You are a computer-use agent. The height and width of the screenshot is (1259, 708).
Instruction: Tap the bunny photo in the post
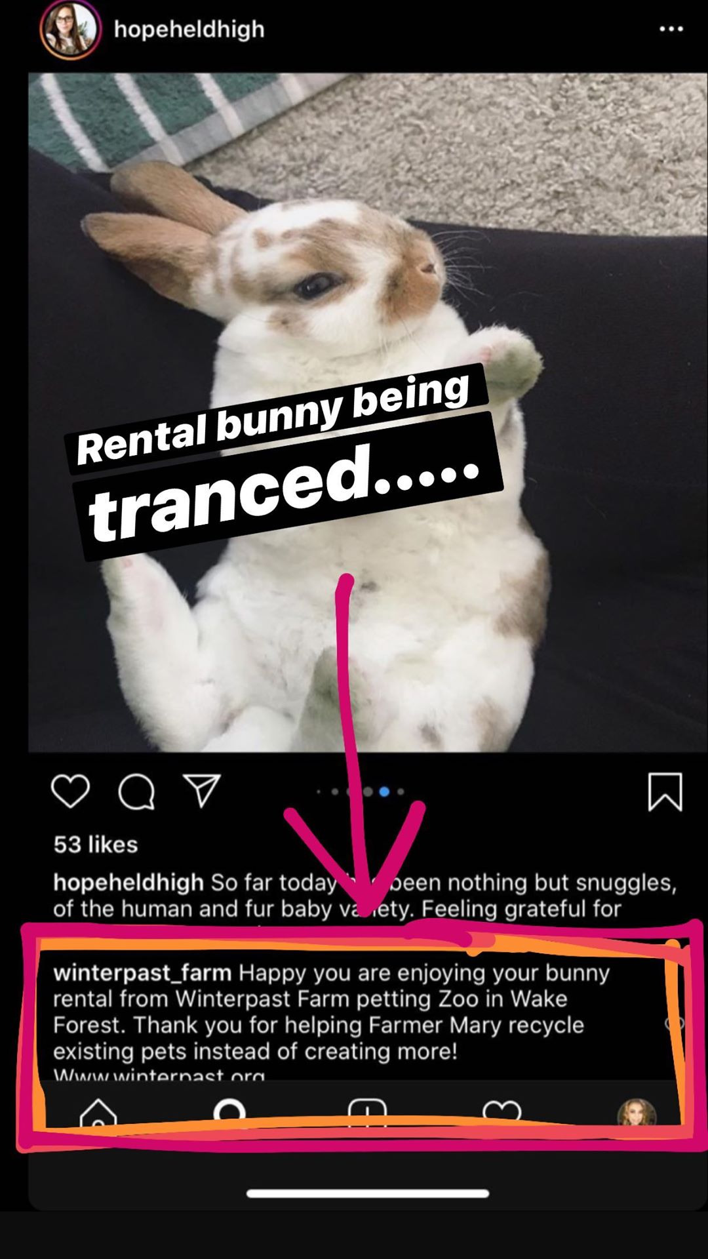point(368,412)
